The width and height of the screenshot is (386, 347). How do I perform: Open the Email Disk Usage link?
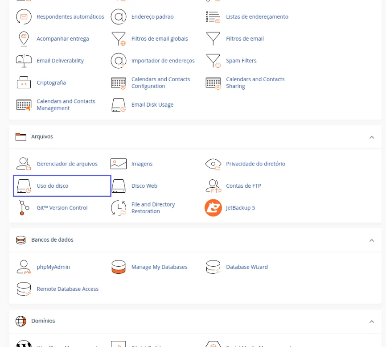(152, 105)
